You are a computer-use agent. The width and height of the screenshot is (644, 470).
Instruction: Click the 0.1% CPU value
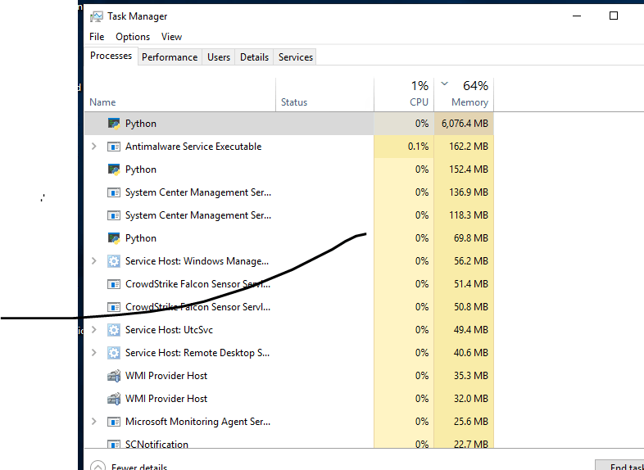point(418,147)
